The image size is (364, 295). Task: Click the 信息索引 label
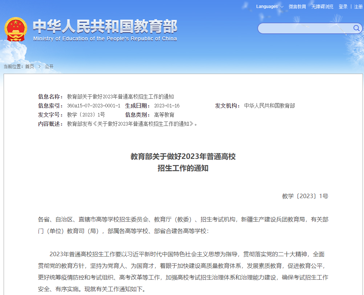point(50,106)
